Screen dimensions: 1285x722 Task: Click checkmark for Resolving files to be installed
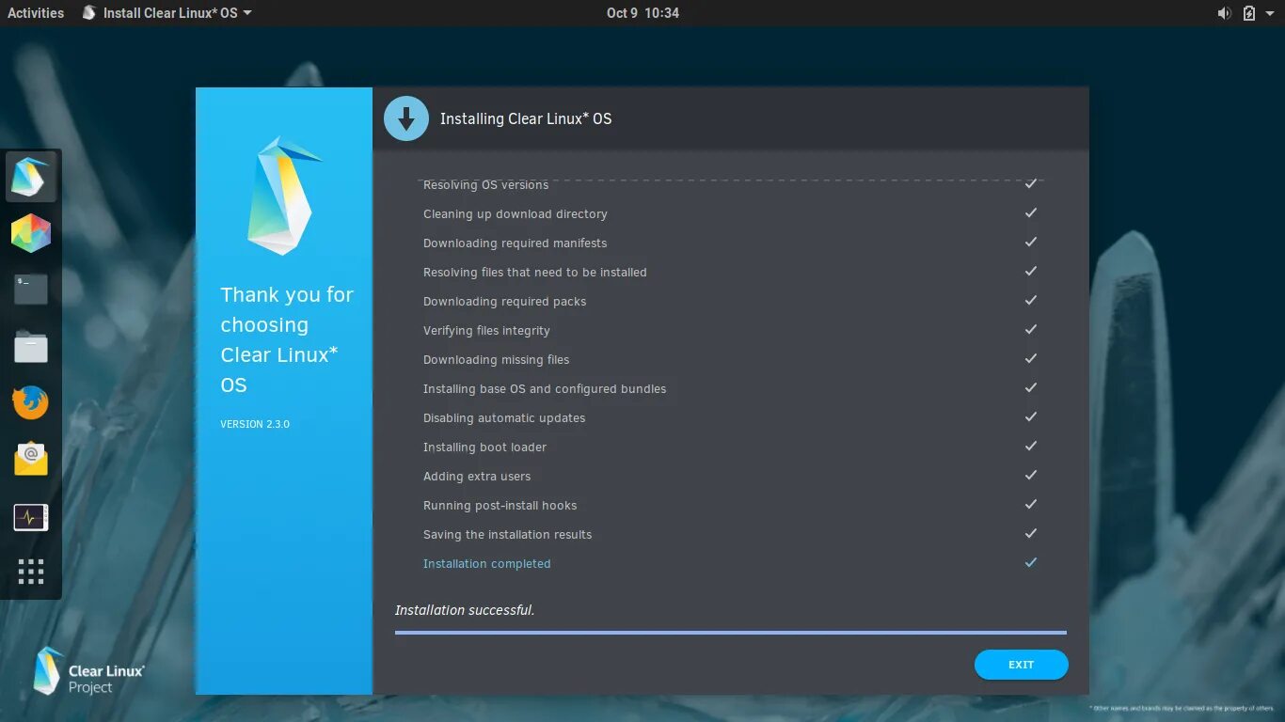(1031, 271)
